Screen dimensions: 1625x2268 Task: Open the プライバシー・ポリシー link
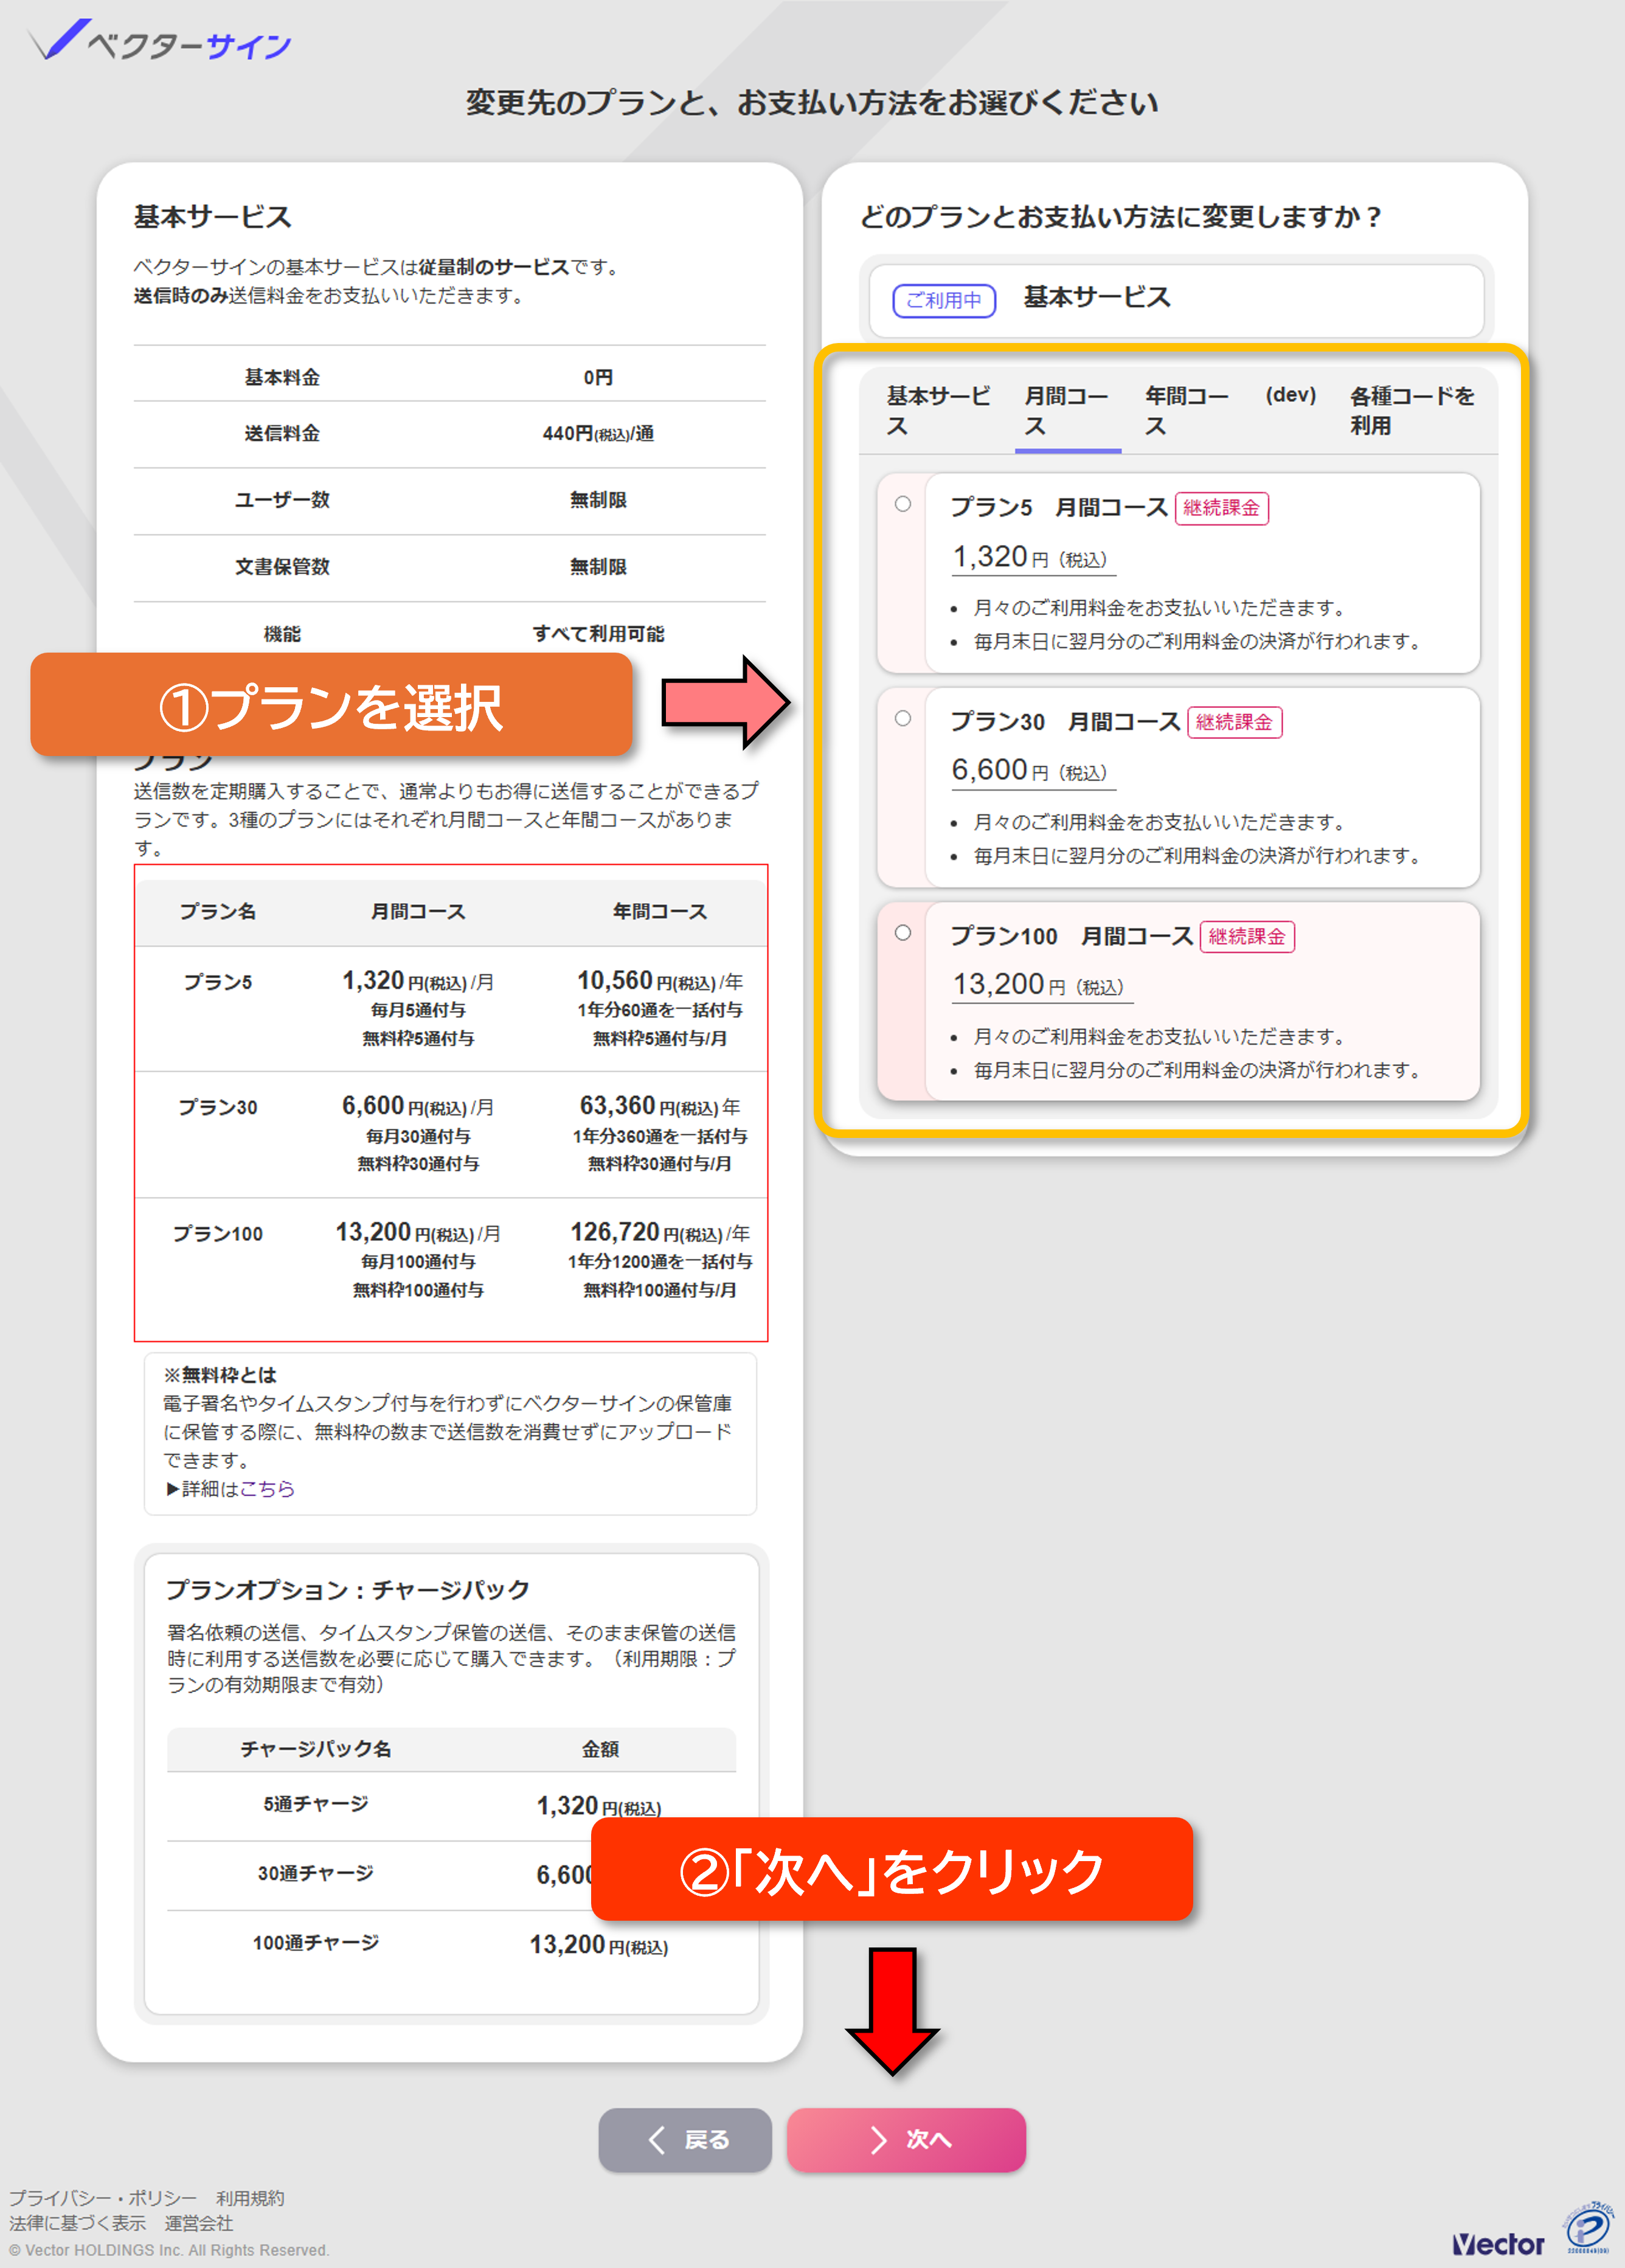click(x=103, y=2197)
